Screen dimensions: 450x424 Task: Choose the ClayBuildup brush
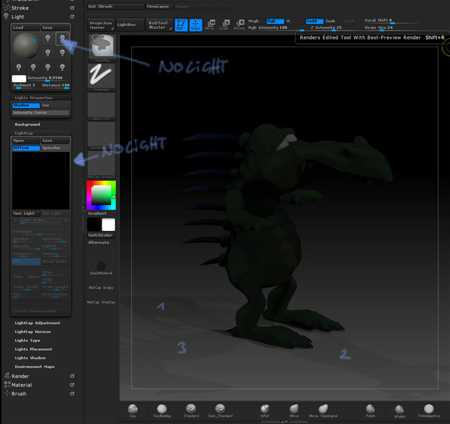tap(162, 409)
